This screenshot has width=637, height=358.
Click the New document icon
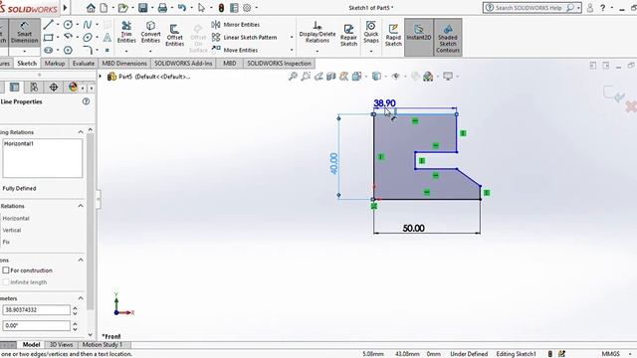pyautogui.click(x=104, y=8)
